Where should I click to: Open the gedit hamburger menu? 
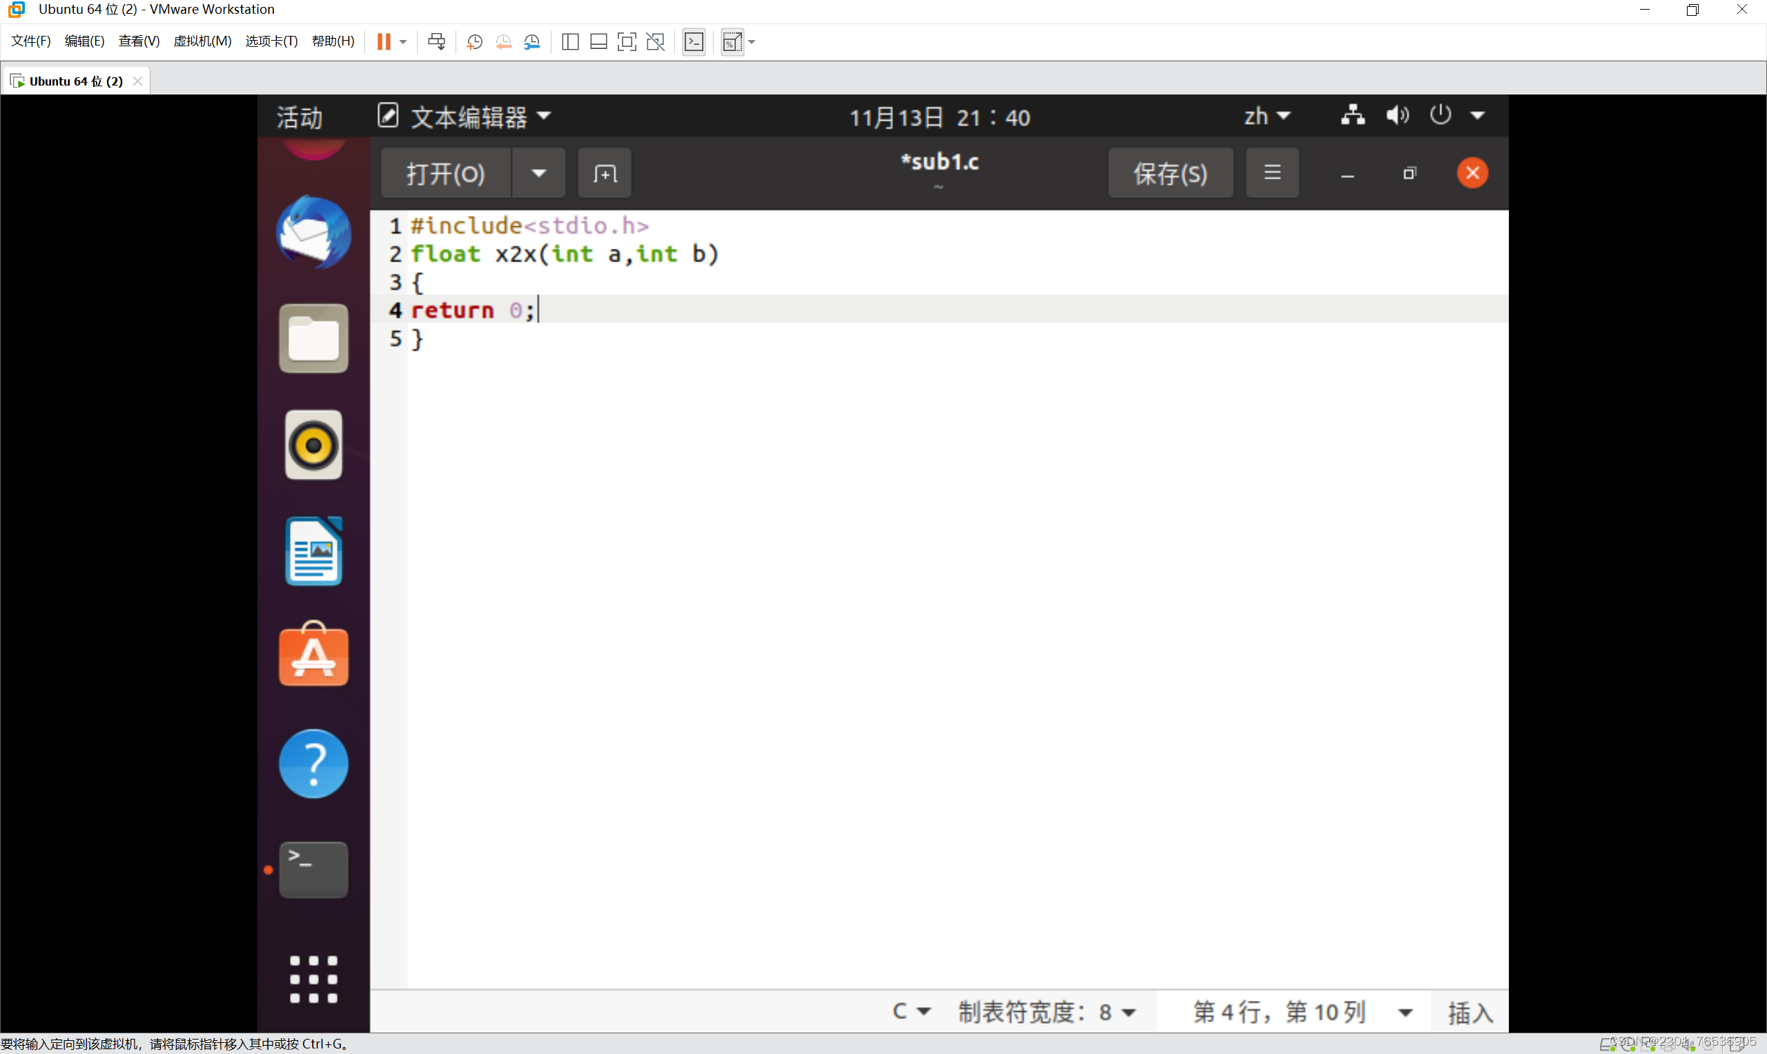pyautogui.click(x=1272, y=172)
